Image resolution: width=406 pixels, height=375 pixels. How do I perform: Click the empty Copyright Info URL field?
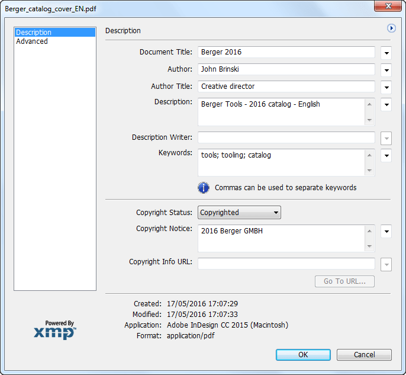click(286, 264)
